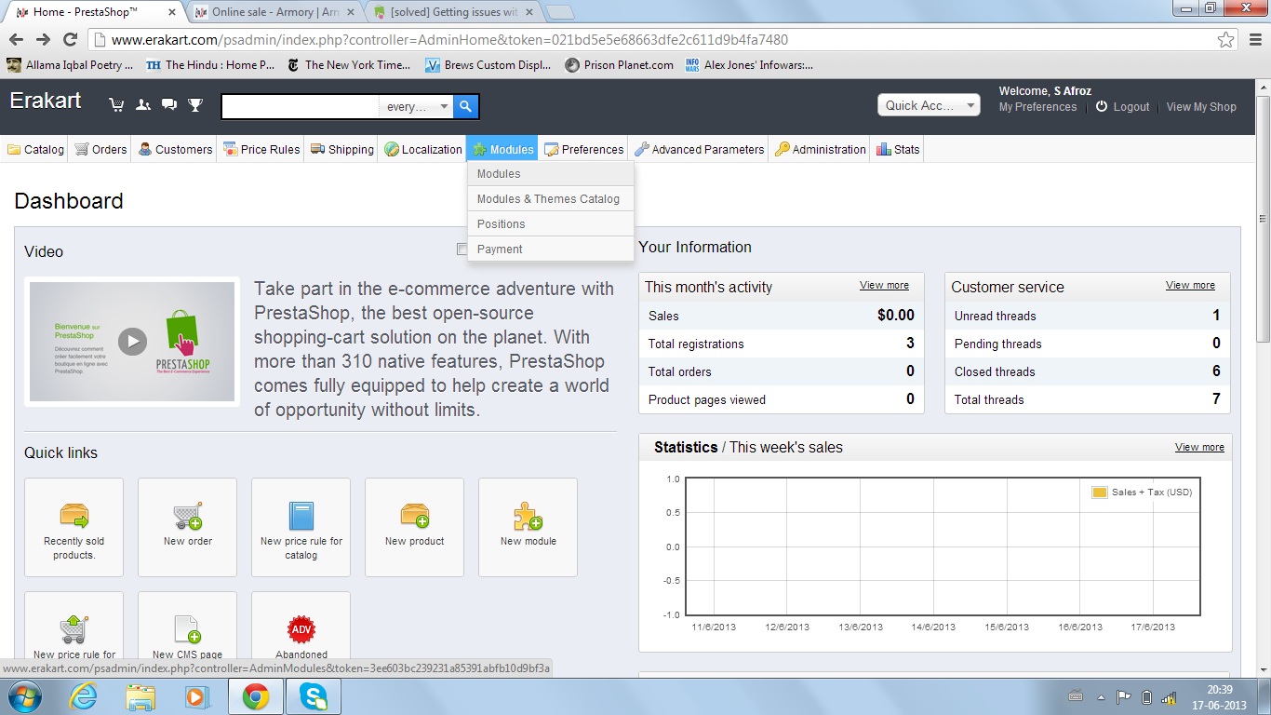
Task: Select Modules in the dropdown submenu
Action: pyautogui.click(x=551, y=174)
